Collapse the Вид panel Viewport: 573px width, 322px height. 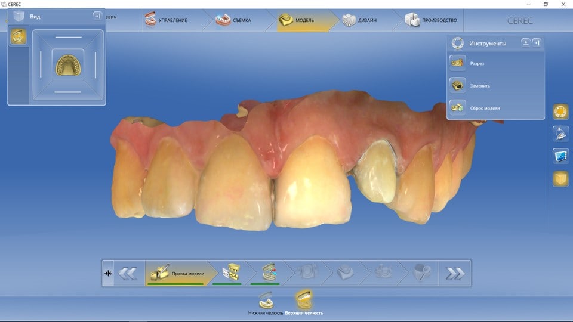[97, 16]
